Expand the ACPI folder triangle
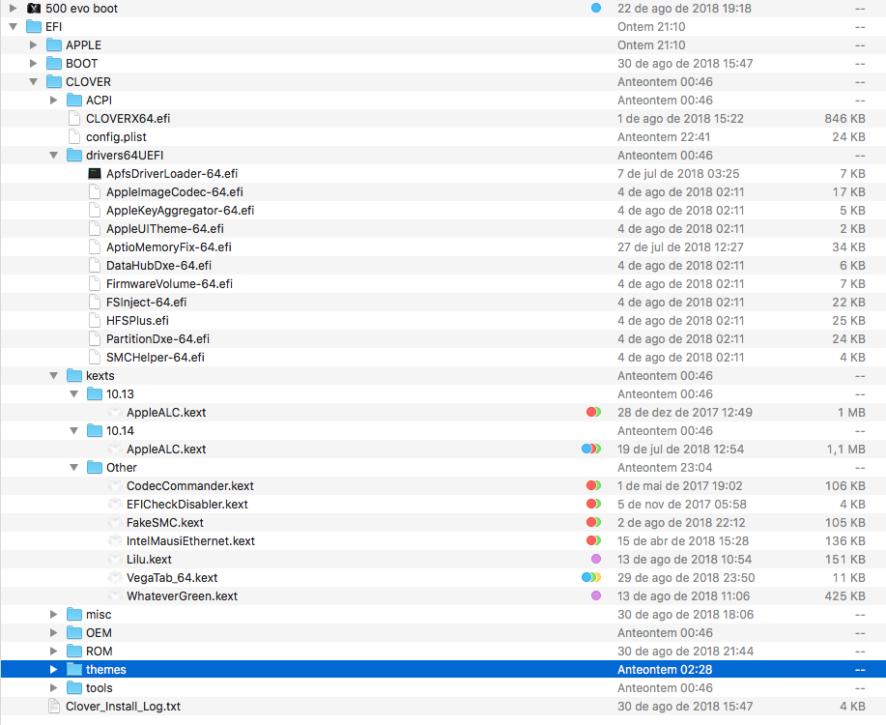The image size is (886, 725). coord(54,101)
